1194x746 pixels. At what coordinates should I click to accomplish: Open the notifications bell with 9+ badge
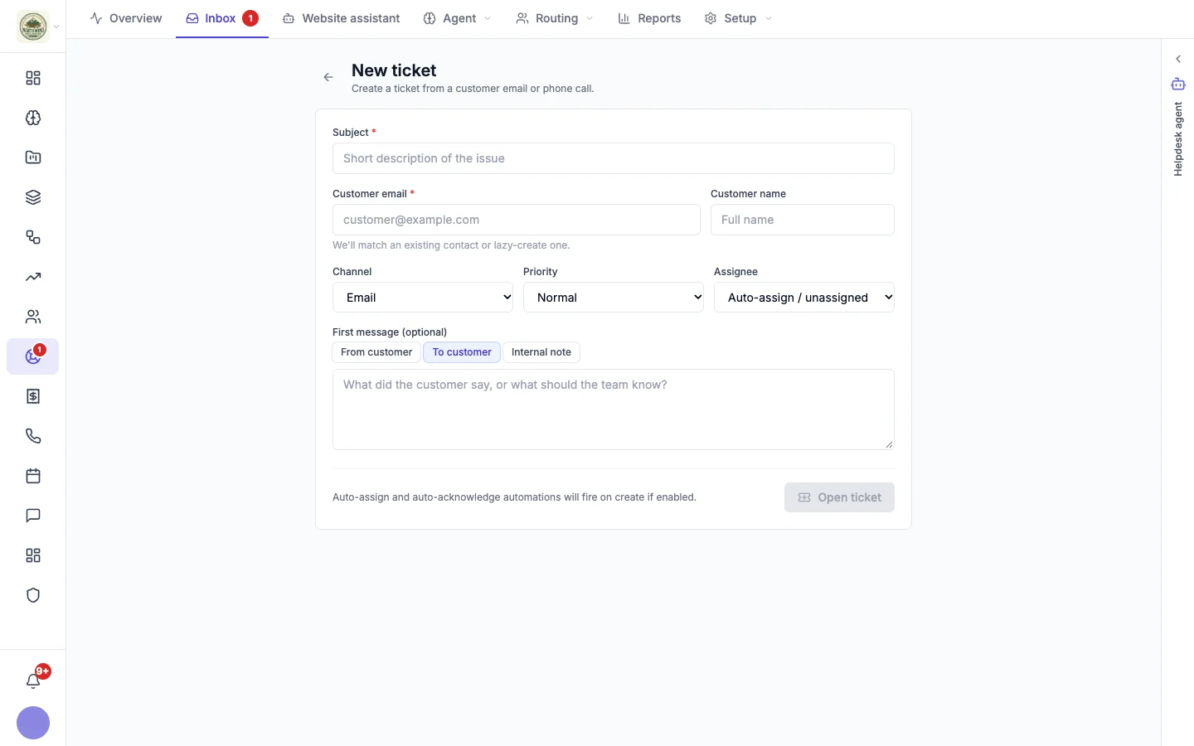[33, 681]
